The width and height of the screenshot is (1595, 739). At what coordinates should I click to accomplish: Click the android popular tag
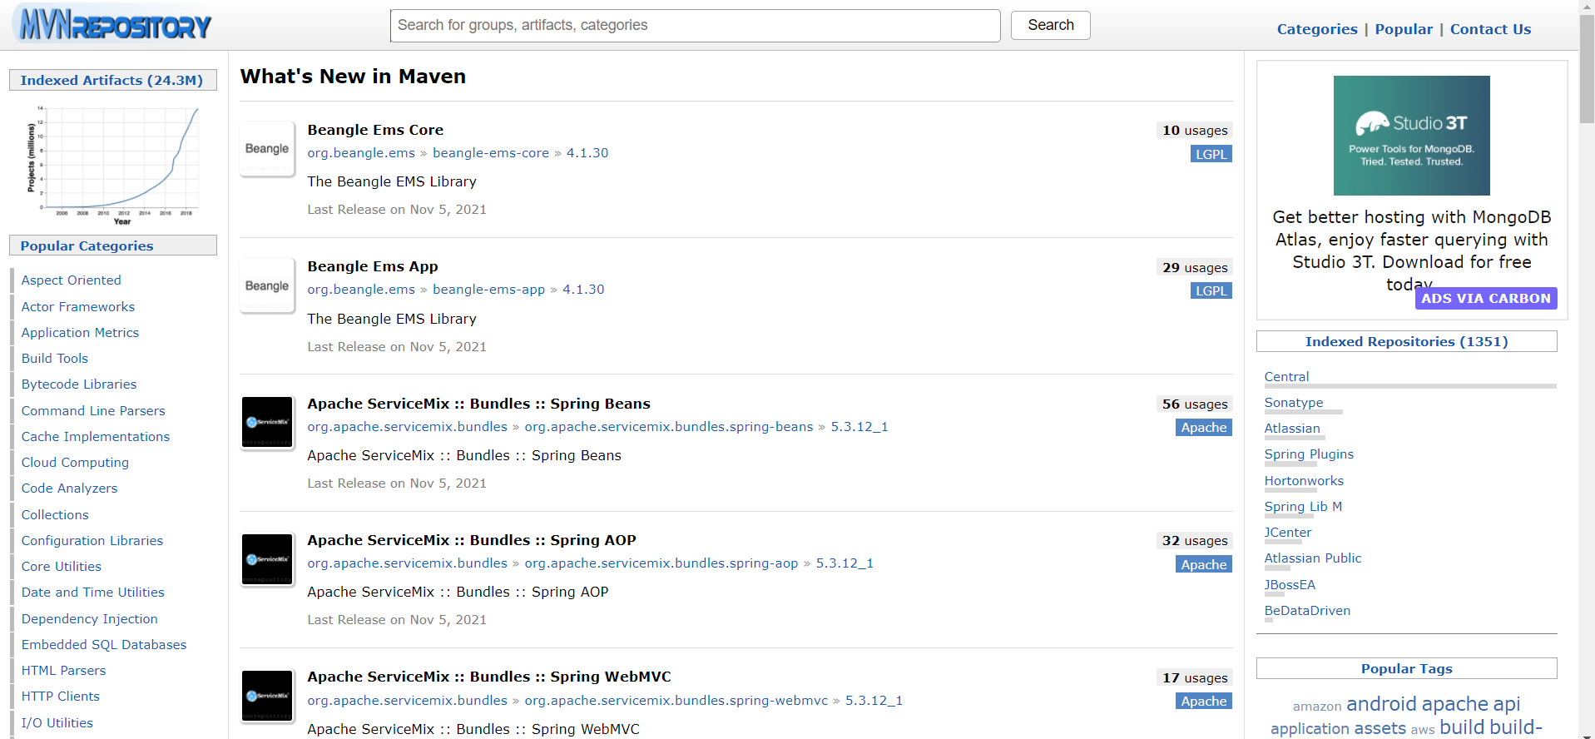[x=1381, y=704]
